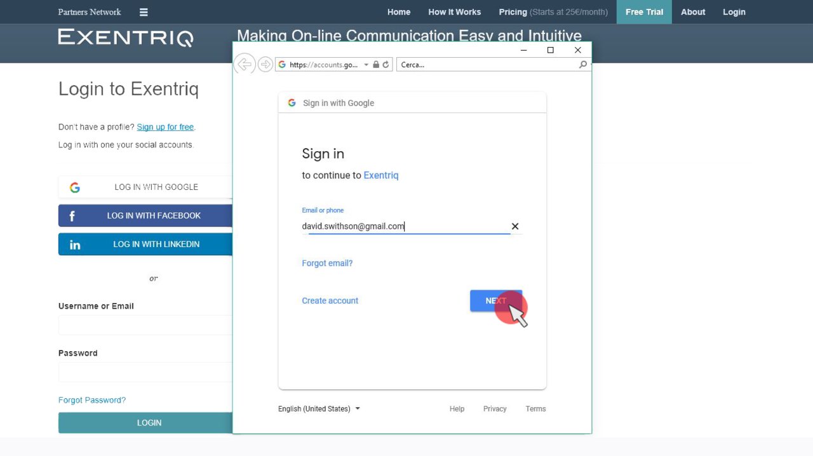The image size is (813, 456).
Task: Click the Facebook f icon
Action: (72, 216)
